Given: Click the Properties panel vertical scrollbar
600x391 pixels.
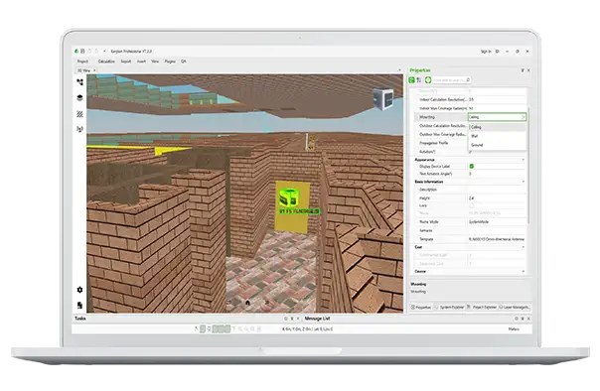Looking at the screenshot, I should [528, 165].
